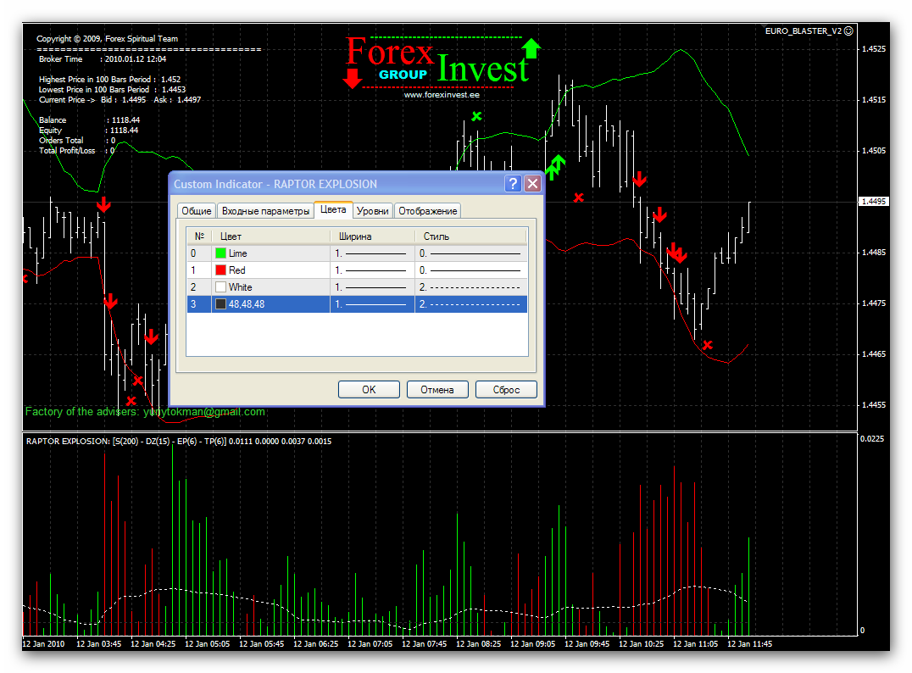Screen dimensions: 912x673
Task: Click the Ширина column header
Action: coord(372,236)
